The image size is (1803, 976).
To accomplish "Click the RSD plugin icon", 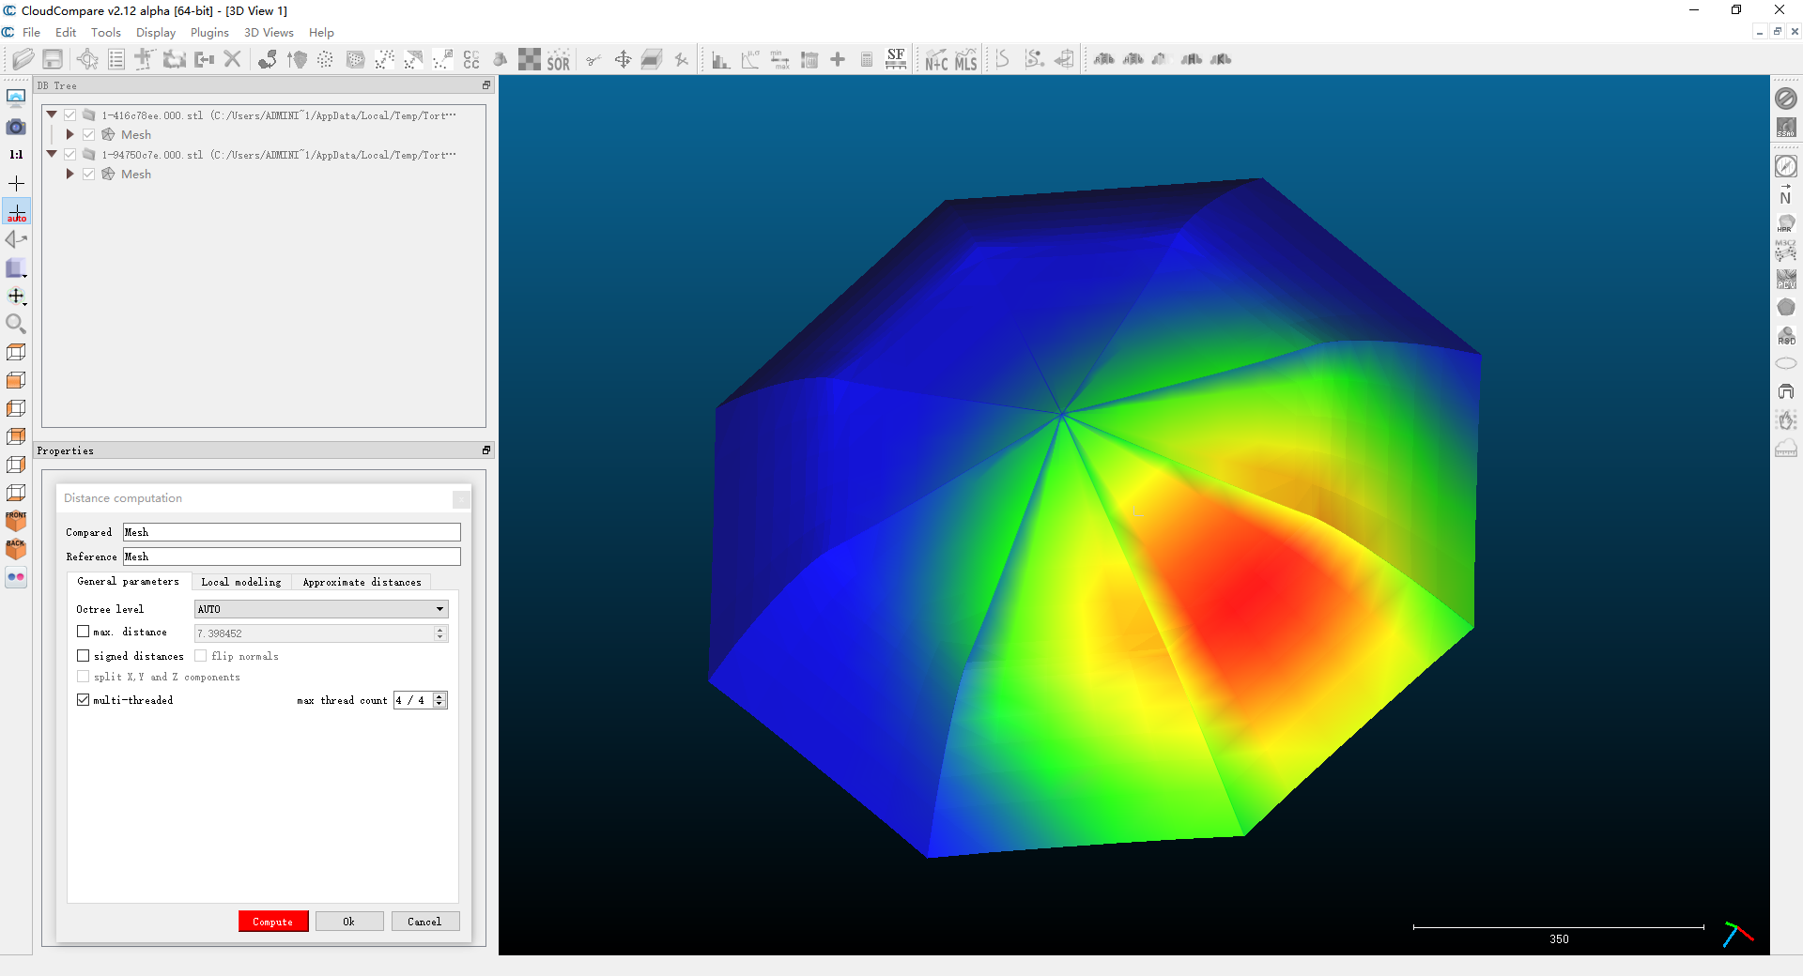I will click(1785, 335).
